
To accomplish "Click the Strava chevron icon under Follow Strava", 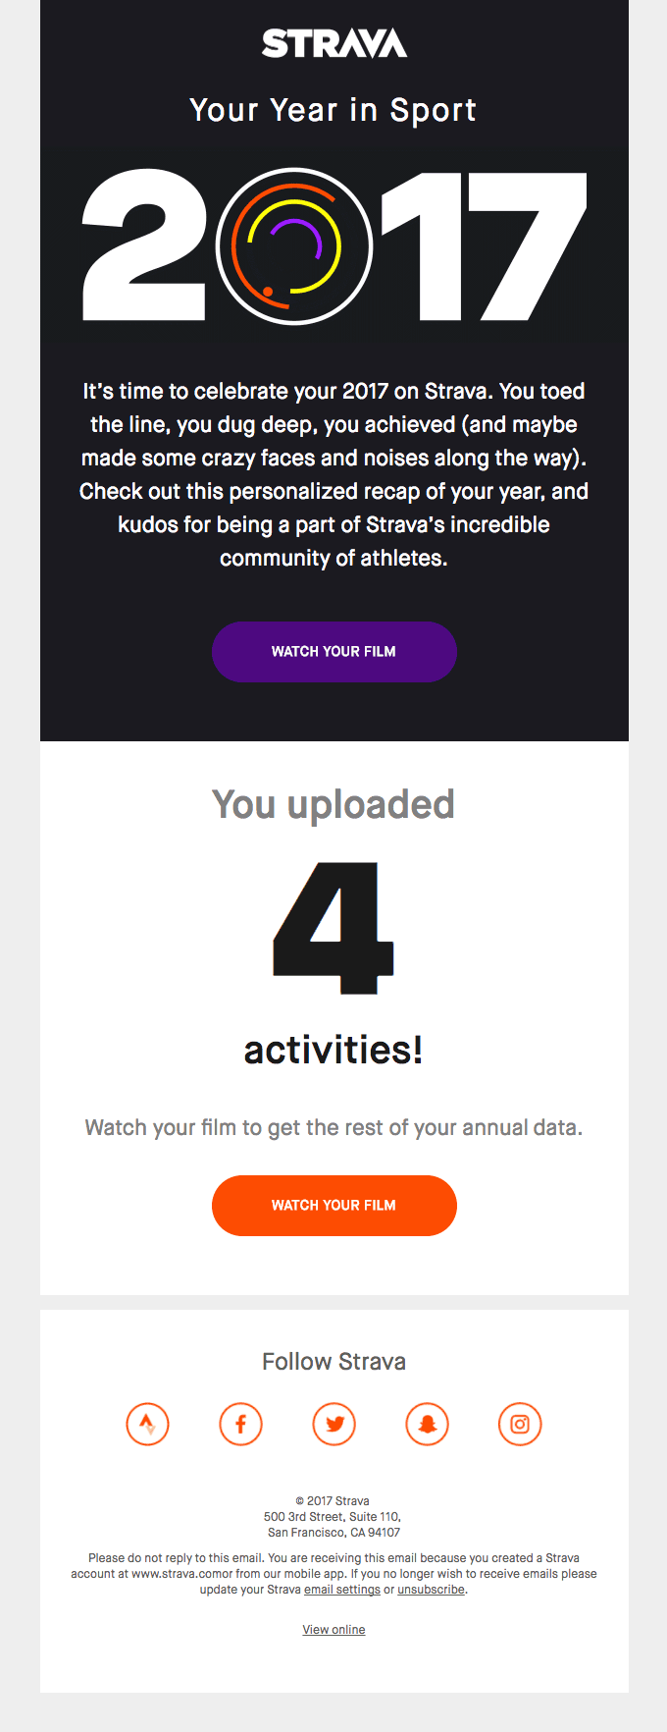I will pos(148,1424).
